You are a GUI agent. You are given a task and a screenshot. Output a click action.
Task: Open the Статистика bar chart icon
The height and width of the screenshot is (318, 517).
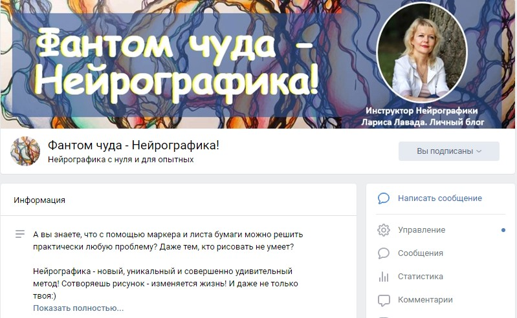384,277
